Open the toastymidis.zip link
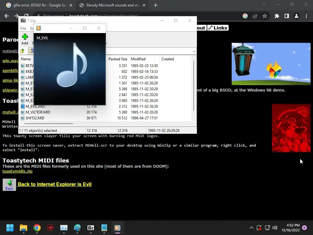The height and width of the screenshot is (235, 313). [17, 171]
